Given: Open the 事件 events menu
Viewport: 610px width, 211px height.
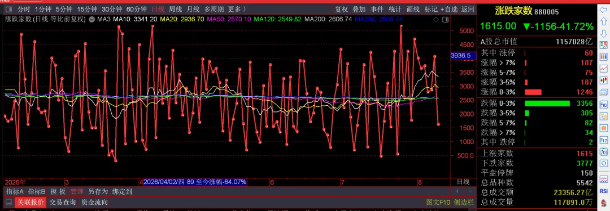Looking at the screenshot, I should 377,10.
